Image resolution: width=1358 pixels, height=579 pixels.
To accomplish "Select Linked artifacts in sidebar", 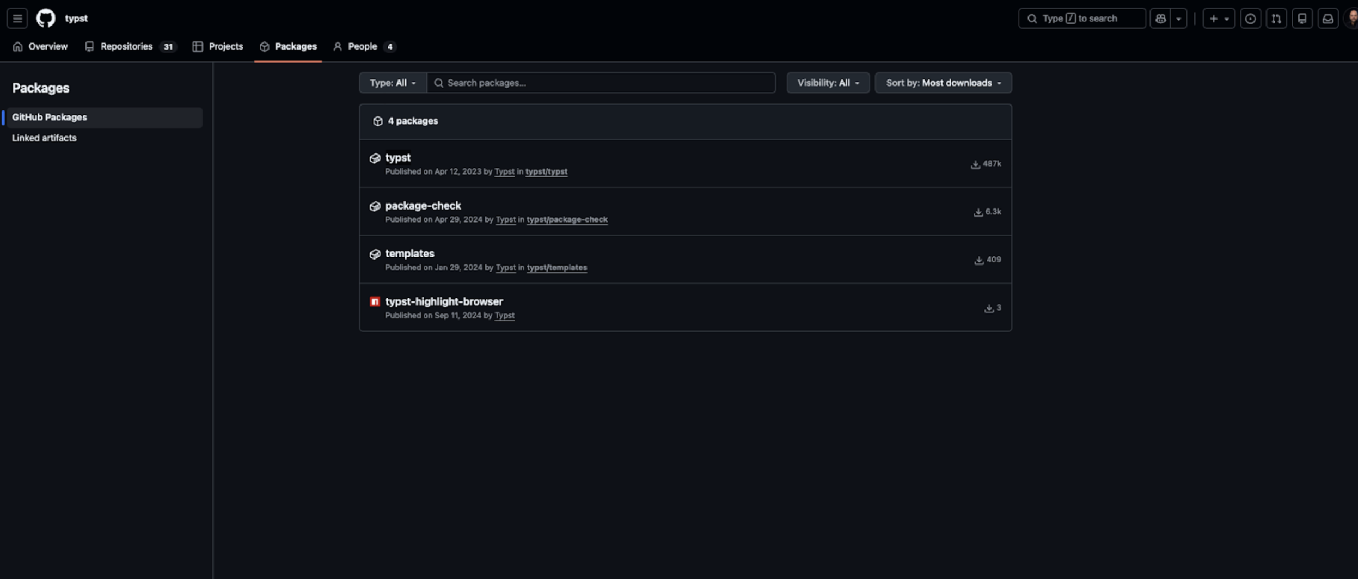I will [x=44, y=138].
